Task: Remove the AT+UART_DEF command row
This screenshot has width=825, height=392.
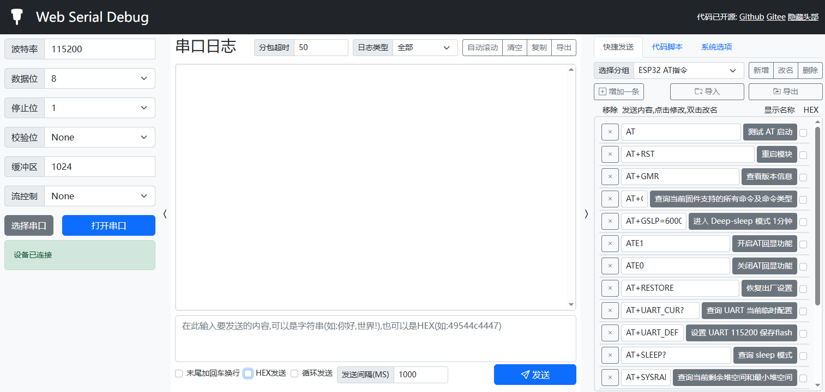Action: pyautogui.click(x=610, y=333)
